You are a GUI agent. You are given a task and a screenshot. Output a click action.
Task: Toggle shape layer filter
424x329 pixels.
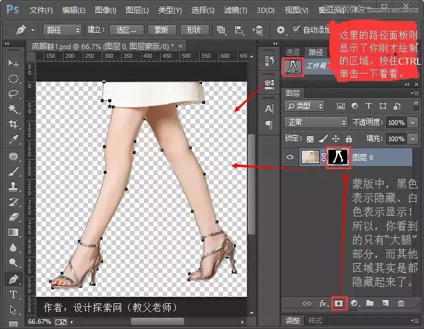point(383,106)
